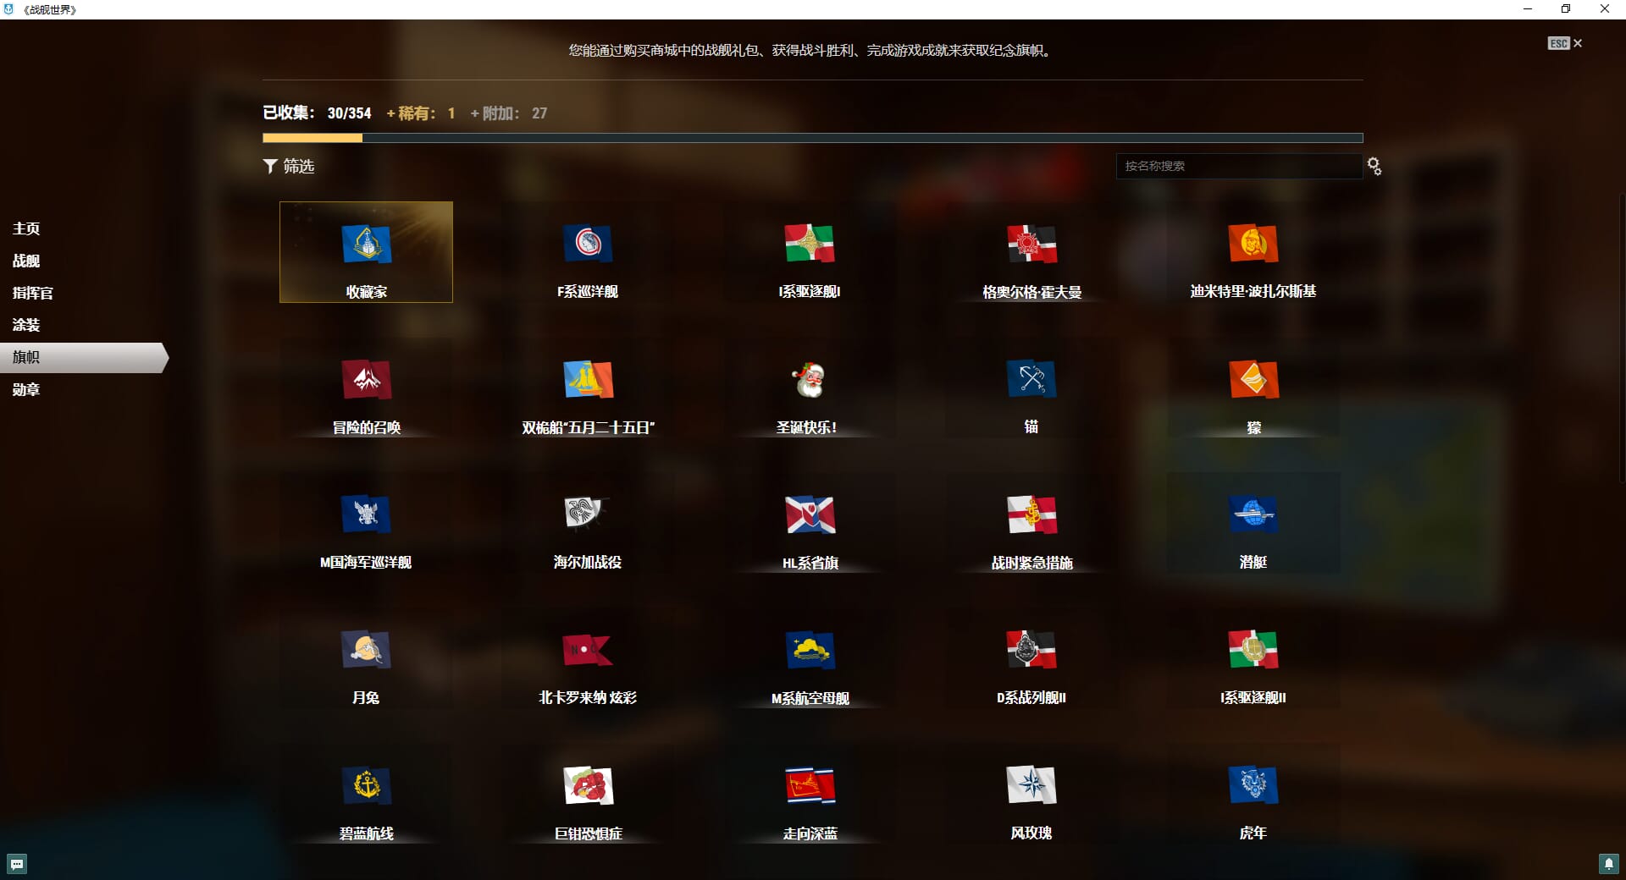The image size is (1626, 880).
Task: Open the 指挥官 commander tab
Action: 33,293
